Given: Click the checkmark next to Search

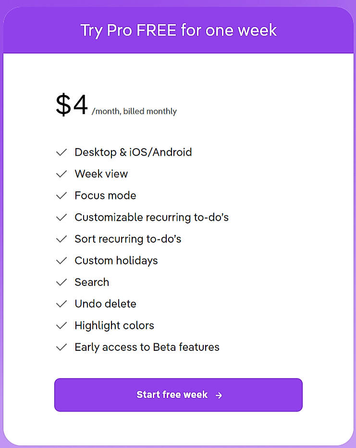Looking at the screenshot, I should pyautogui.click(x=61, y=282).
